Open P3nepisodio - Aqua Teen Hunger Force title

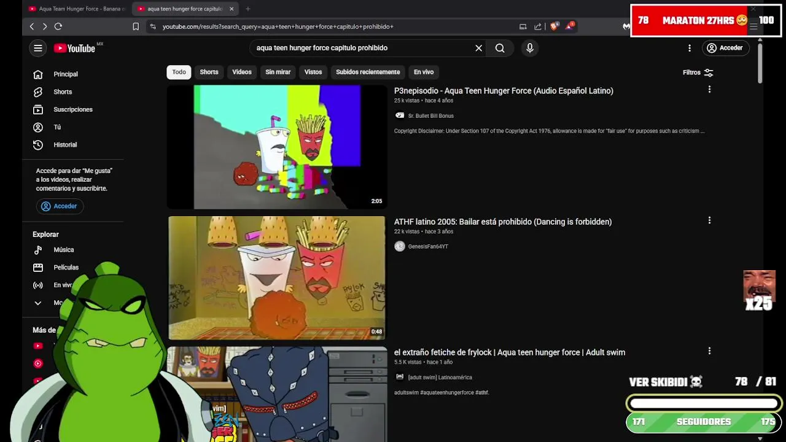coord(504,91)
